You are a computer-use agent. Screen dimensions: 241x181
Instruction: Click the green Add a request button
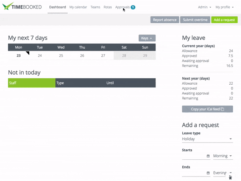click(x=225, y=20)
